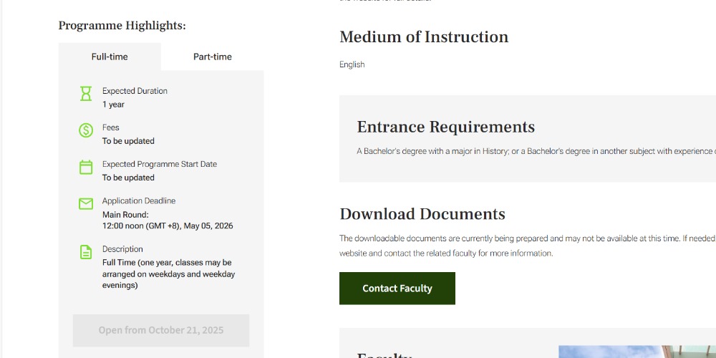Click the document Description icon
The width and height of the screenshot is (716, 358).
pos(86,252)
